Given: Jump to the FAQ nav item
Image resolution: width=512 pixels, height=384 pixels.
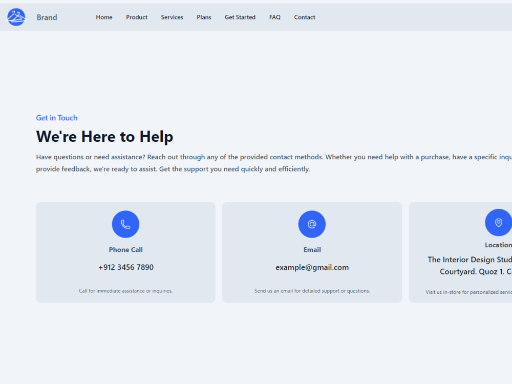Looking at the screenshot, I should point(274,17).
